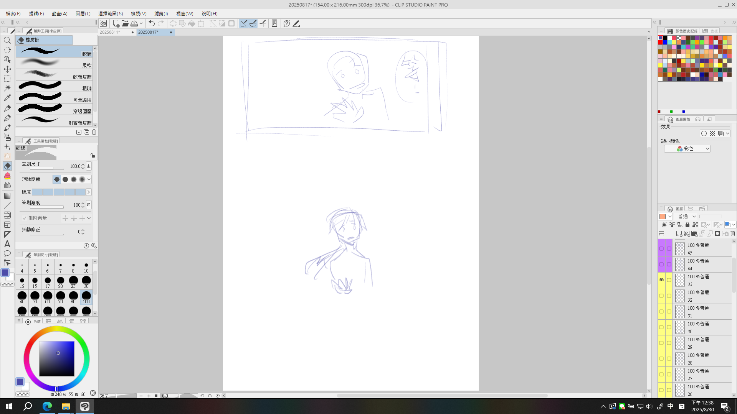This screenshot has width=737, height=414.
Task: Select the Text tool
Action: click(x=7, y=244)
